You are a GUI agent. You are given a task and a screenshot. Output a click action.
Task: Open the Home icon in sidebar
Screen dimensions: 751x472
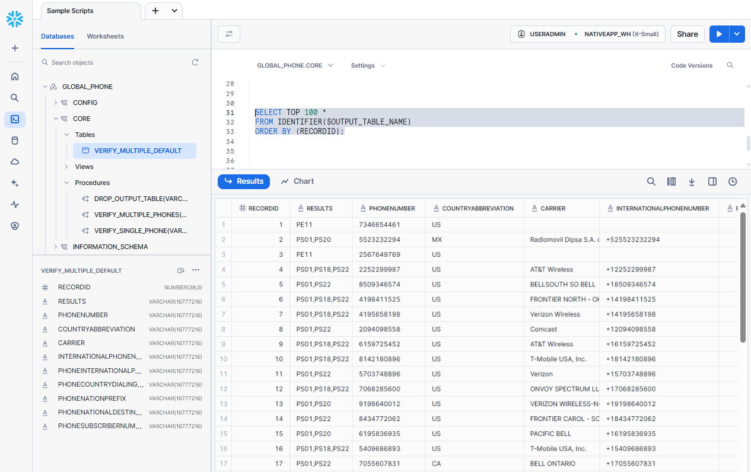pos(15,76)
